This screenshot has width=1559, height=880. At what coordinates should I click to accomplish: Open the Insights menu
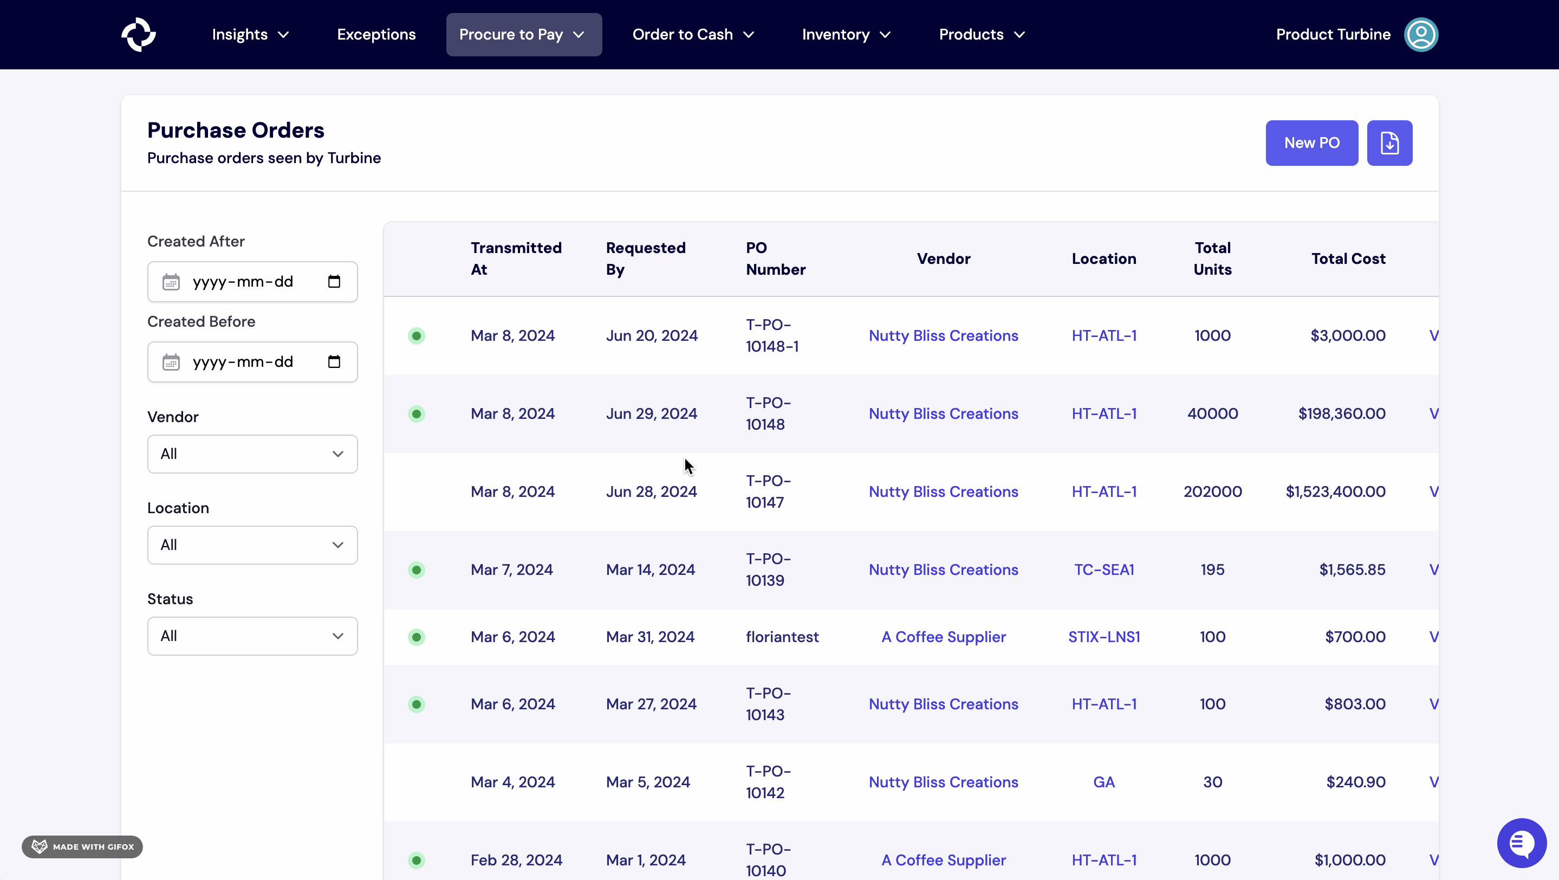[x=250, y=35]
